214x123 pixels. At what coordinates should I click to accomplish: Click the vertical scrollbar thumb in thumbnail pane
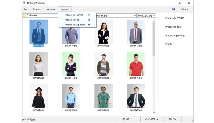154,39
